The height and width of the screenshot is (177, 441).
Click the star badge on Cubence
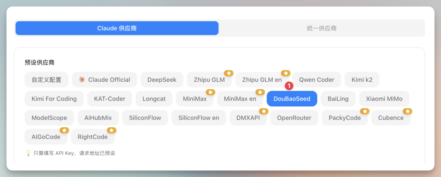(408, 111)
